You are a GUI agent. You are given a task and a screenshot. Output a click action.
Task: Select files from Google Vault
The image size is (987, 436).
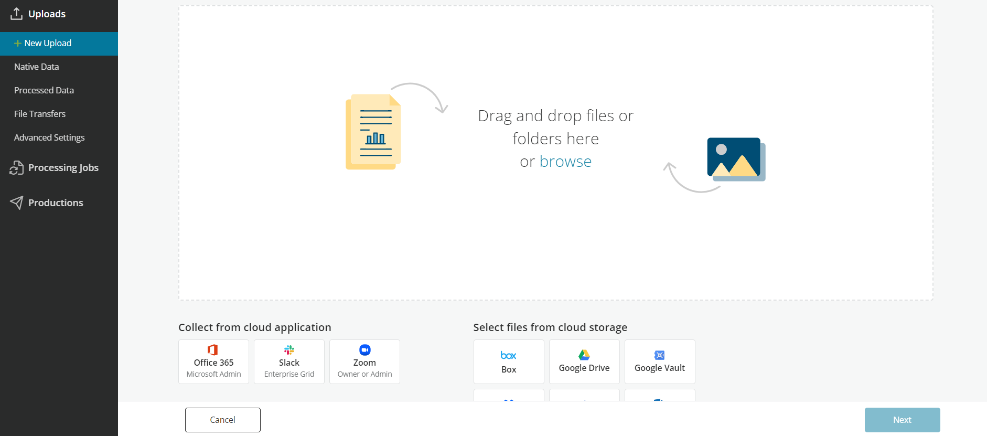tap(660, 362)
